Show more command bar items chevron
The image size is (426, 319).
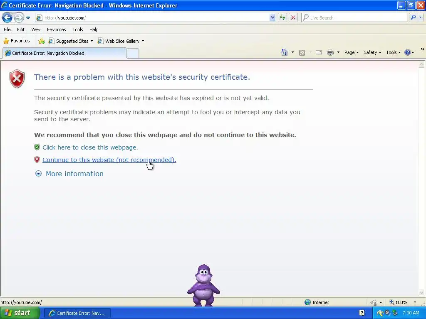(423, 49)
